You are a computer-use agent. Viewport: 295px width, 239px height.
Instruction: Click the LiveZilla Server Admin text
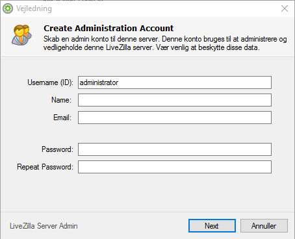pyautogui.click(x=44, y=226)
